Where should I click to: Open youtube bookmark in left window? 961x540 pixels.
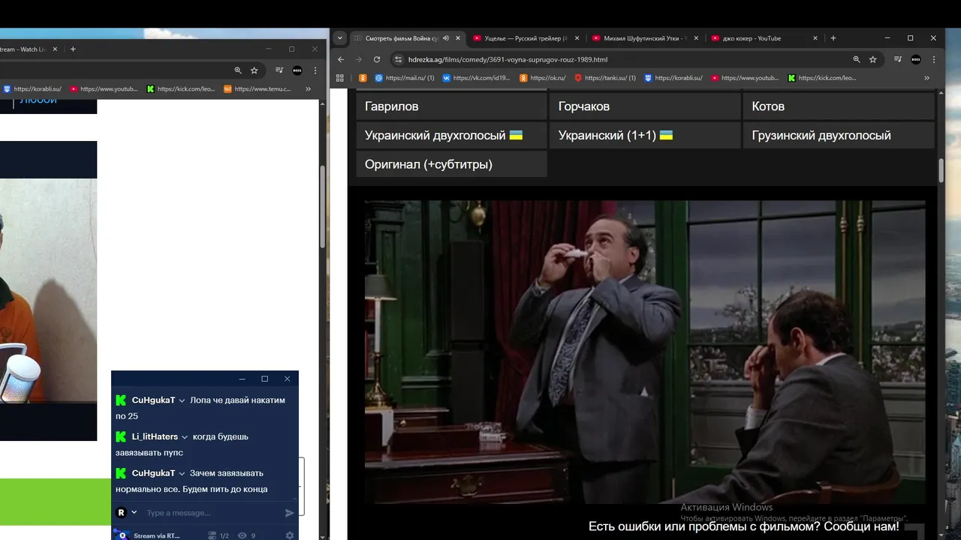tap(104, 88)
